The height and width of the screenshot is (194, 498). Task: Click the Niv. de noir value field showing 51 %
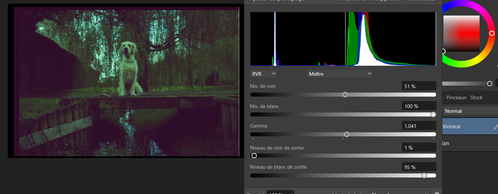[x=419, y=86]
